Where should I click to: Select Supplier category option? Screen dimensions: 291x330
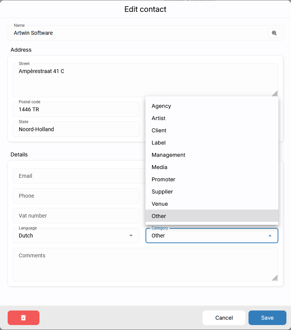pyautogui.click(x=162, y=192)
